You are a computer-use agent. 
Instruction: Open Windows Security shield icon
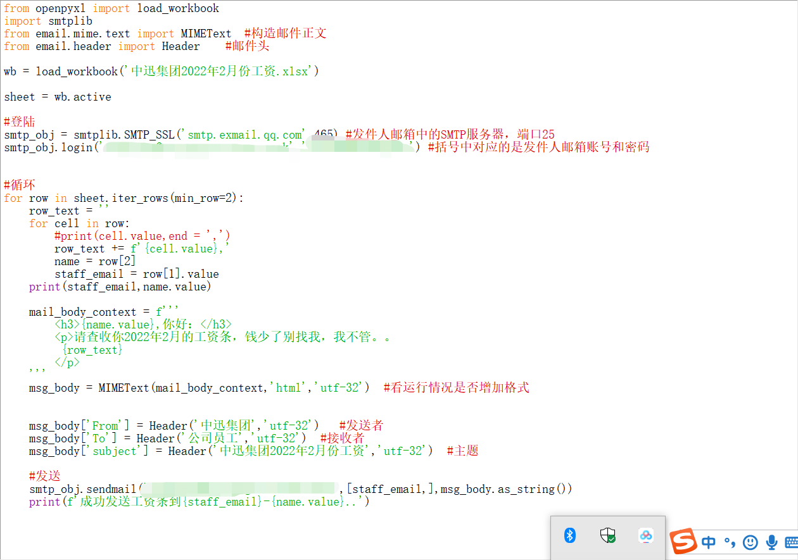tap(608, 536)
